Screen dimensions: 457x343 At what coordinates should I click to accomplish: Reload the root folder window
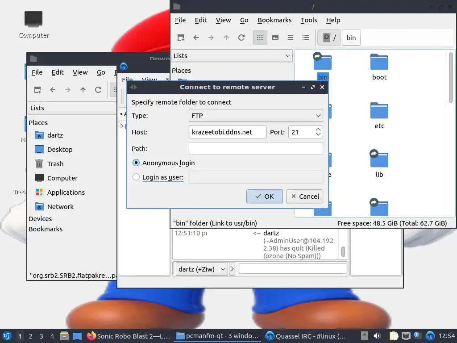(241, 38)
